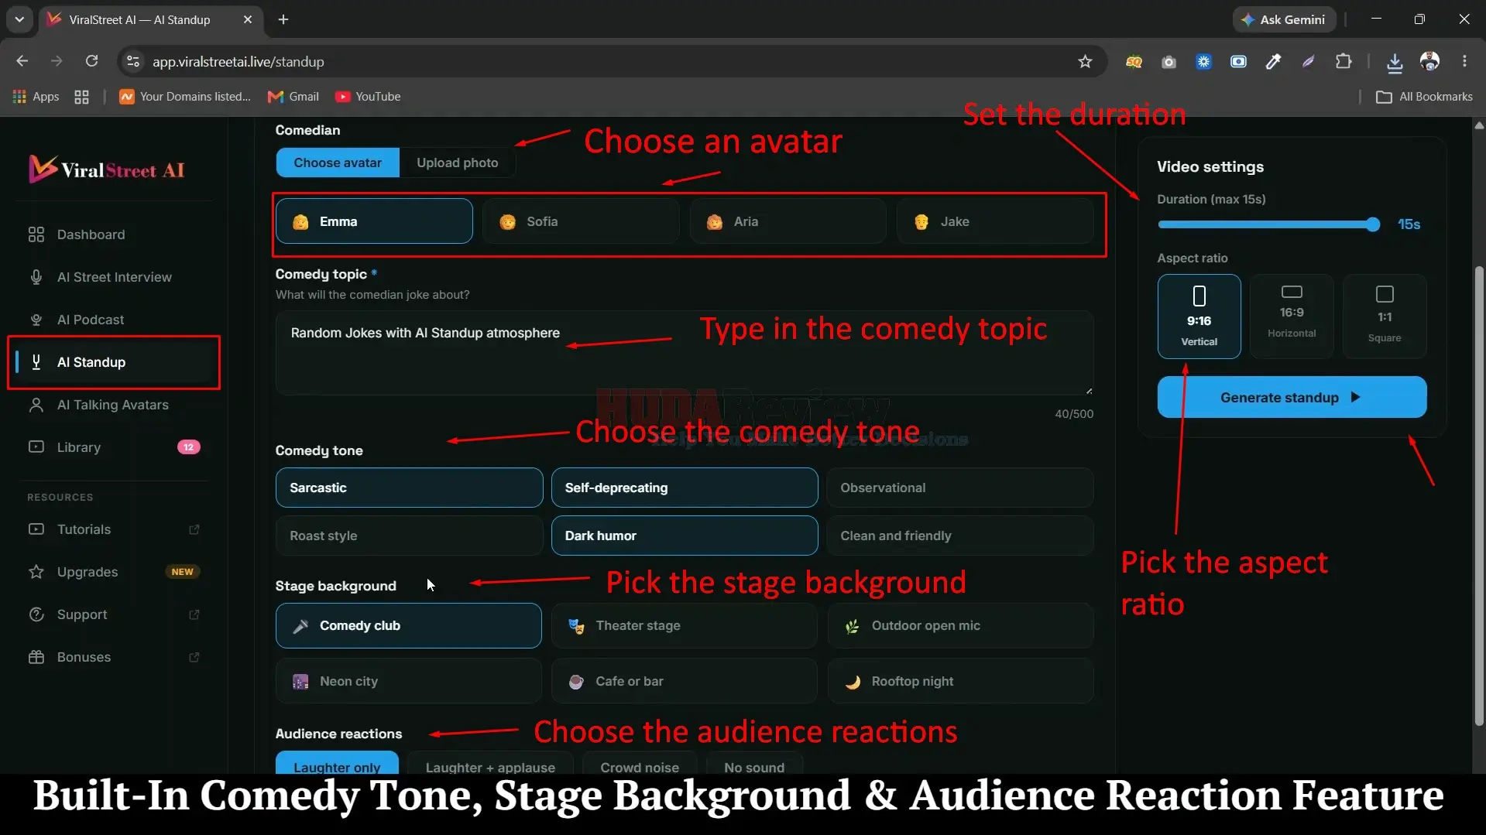Image resolution: width=1486 pixels, height=835 pixels.
Task: Click the address bar URL
Action: click(x=238, y=62)
